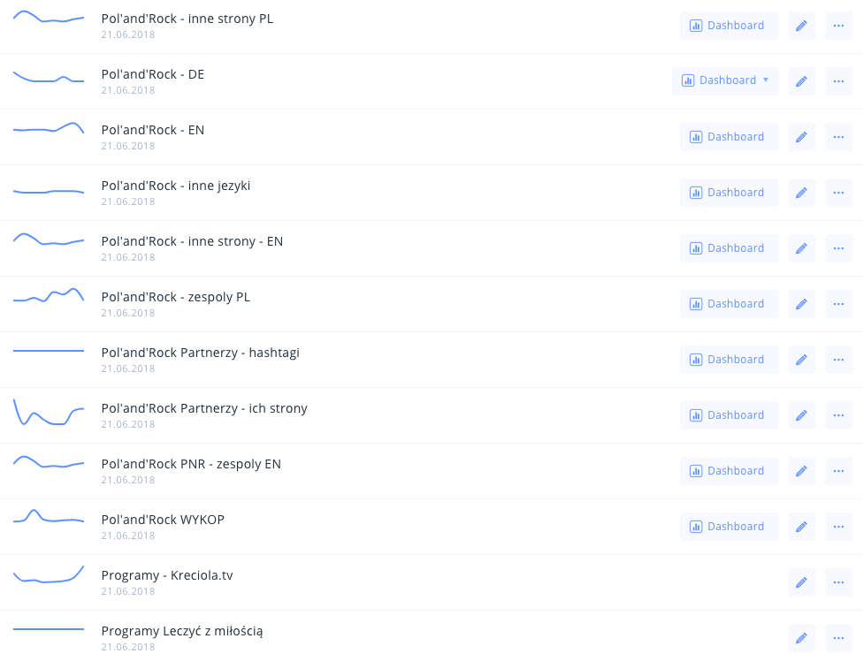Open three-dots dropdown for Pol'and'Rock - inne jezyki
863x661 pixels.
(x=838, y=193)
